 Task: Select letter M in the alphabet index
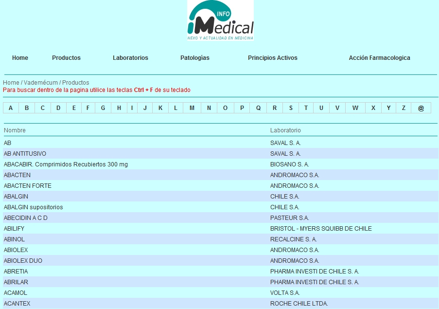click(x=192, y=108)
